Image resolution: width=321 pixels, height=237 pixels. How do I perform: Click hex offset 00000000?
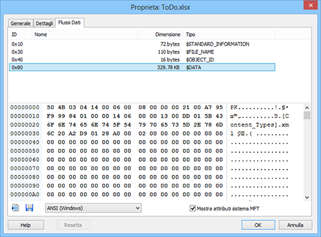point(25,107)
